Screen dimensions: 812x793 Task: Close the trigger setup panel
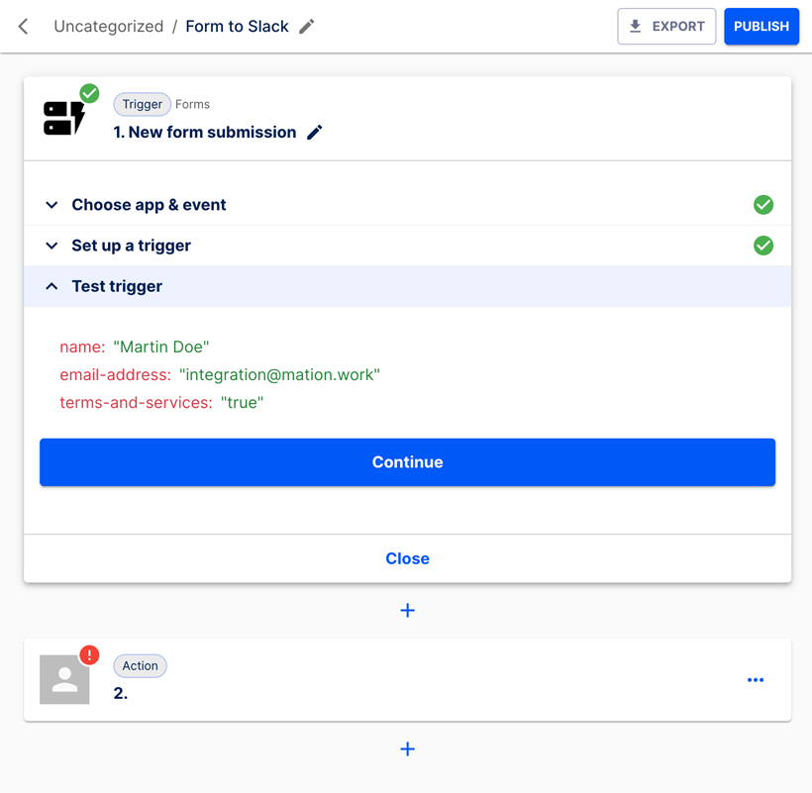pos(407,557)
